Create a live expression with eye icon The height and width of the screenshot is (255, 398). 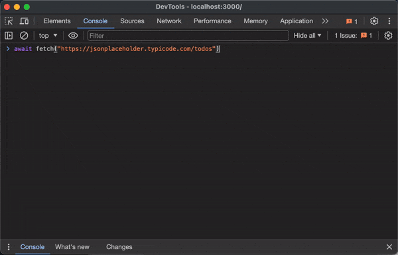73,36
